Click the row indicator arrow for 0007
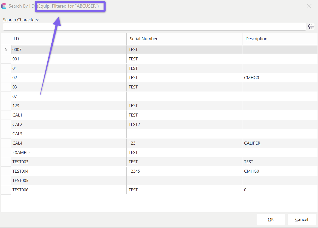318x228 pixels. (6, 50)
